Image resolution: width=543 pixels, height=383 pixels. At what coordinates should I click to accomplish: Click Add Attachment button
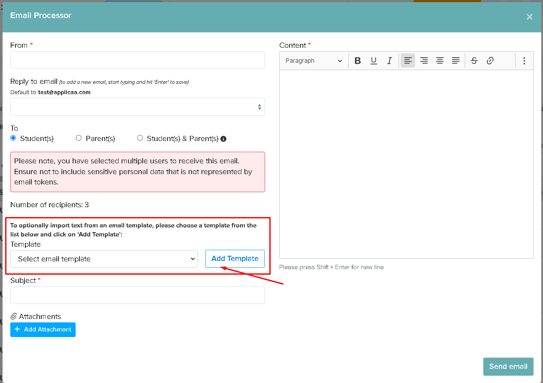(x=43, y=330)
